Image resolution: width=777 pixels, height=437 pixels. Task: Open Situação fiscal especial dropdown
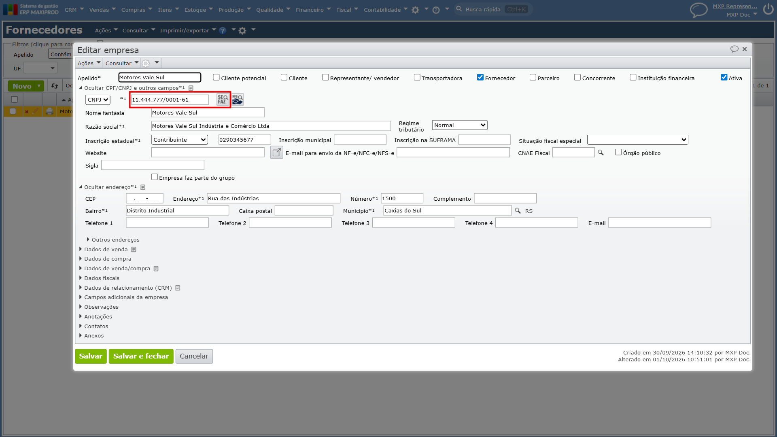coord(638,140)
